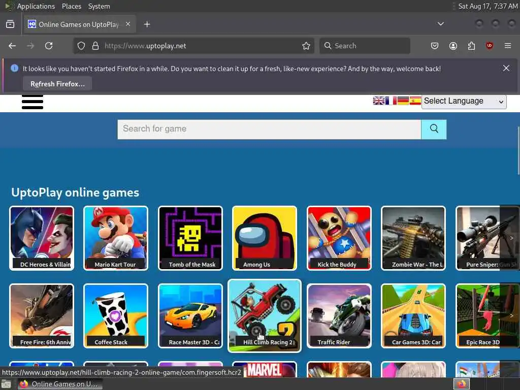Open Free Fire 6th Anniversary game

click(42, 316)
